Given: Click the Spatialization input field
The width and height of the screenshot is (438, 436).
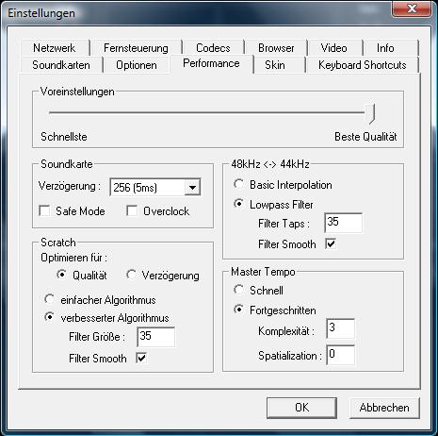Looking at the screenshot, I should click(x=340, y=355).
